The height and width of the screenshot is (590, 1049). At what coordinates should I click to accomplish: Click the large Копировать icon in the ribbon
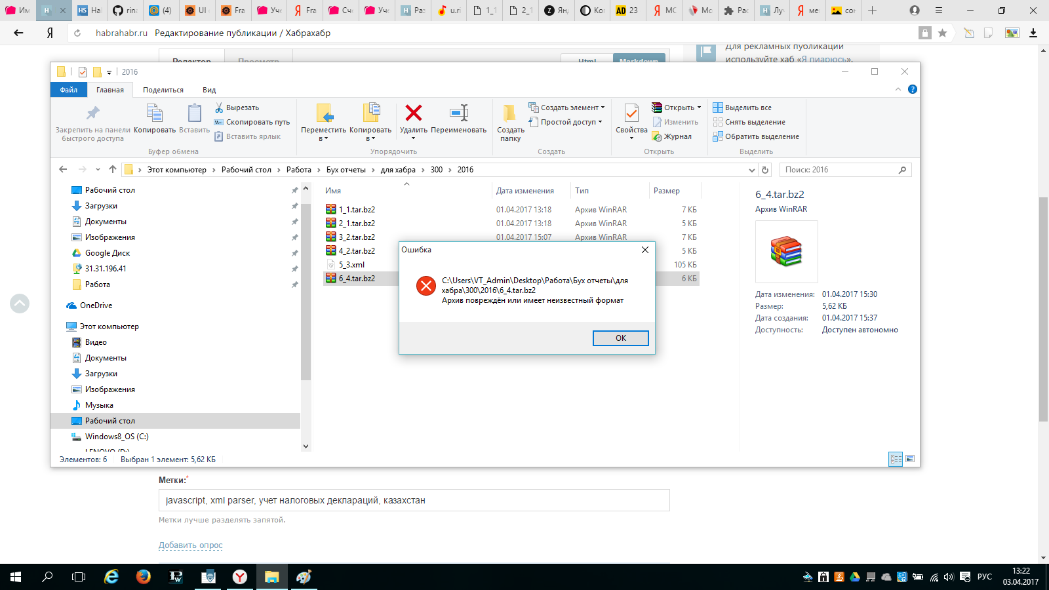click(155, 113)
